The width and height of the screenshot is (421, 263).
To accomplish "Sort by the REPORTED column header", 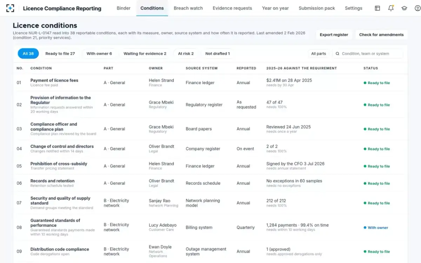I will click(246, 68).
